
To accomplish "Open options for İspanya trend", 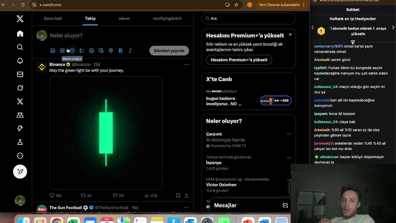I will click(289, 158).
